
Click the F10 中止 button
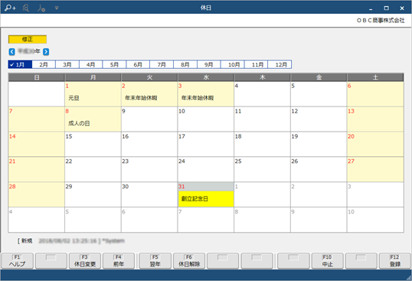(x=328, y=261)
